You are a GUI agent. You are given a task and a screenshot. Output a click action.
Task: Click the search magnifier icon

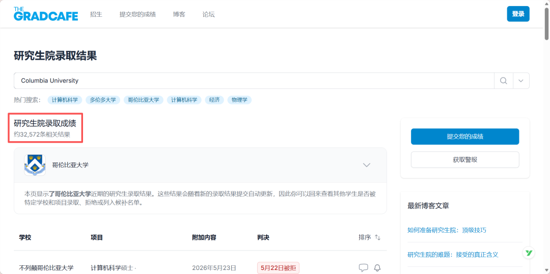(x=503, y=80)
